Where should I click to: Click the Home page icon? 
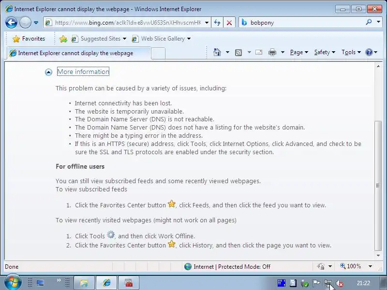point(217,52)
